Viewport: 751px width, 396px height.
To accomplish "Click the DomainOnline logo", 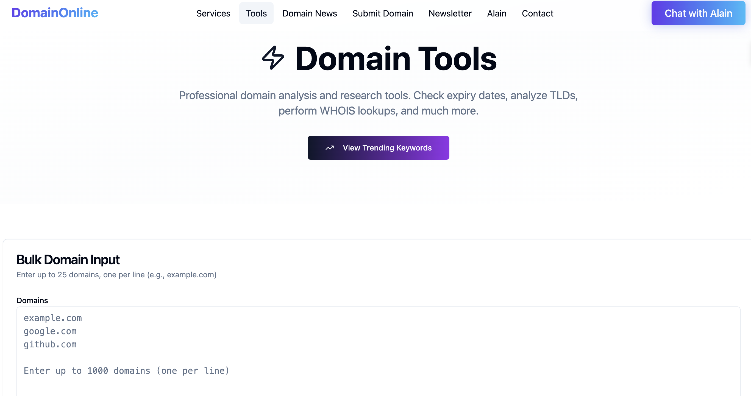I will (x=55, y=13).
